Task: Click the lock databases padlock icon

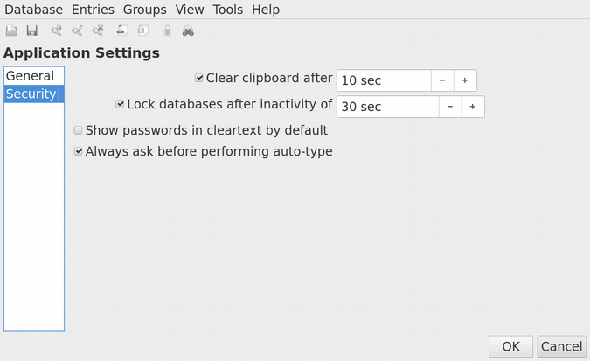Action: pos(166,31)
